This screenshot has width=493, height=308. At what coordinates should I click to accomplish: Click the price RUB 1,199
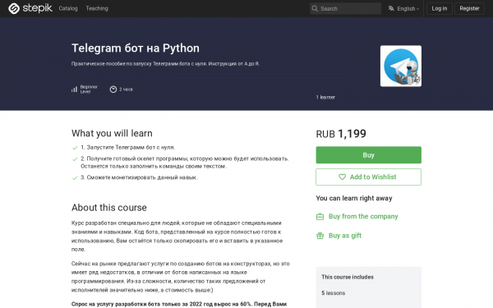[341, 134]
